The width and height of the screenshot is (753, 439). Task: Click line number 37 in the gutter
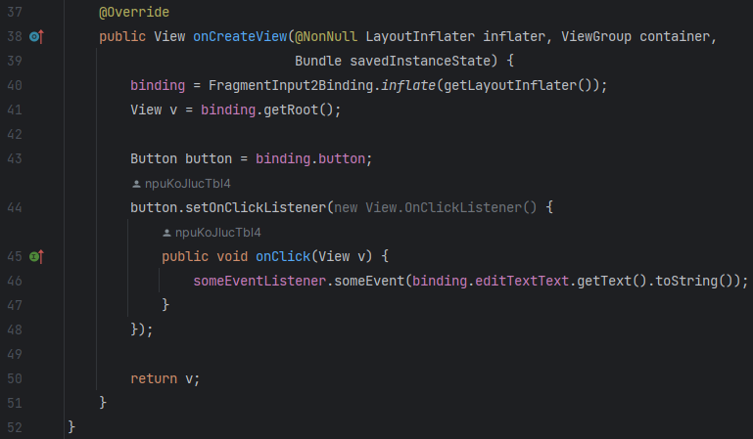point(15,12)
